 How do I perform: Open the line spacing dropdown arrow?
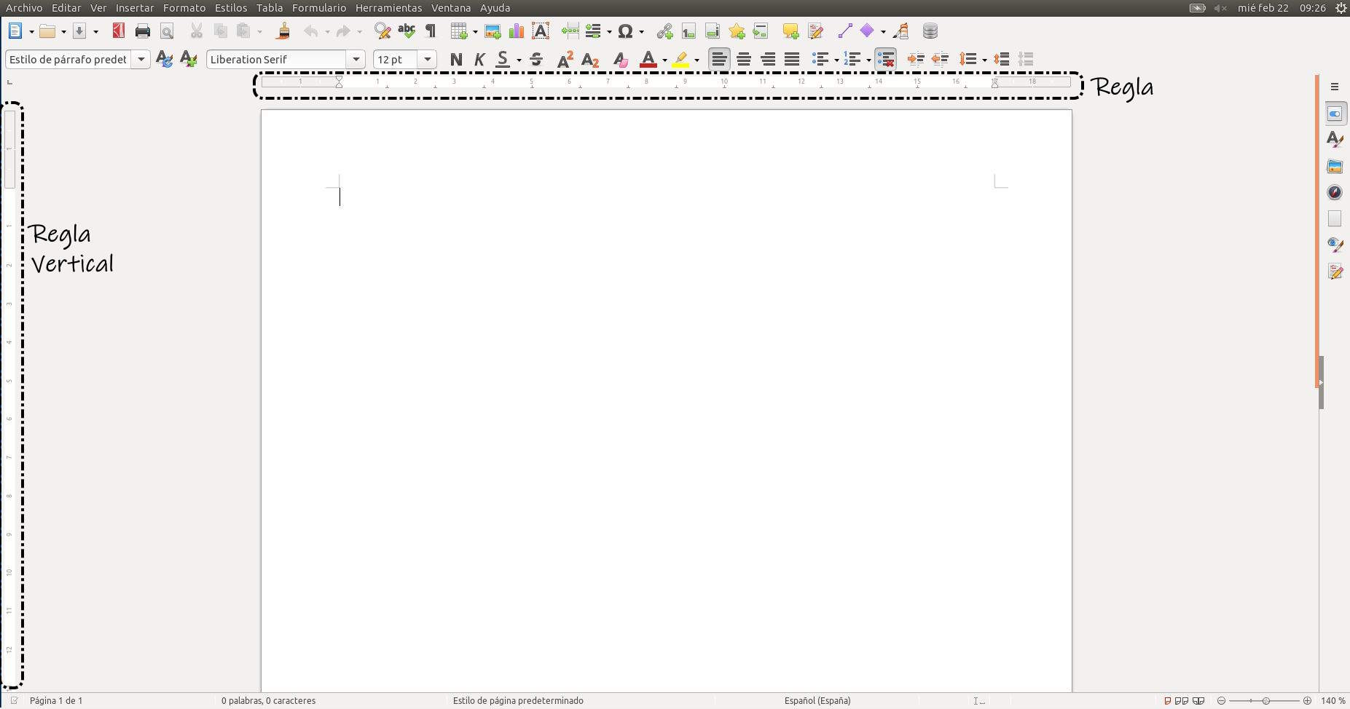tap(984, 60)
